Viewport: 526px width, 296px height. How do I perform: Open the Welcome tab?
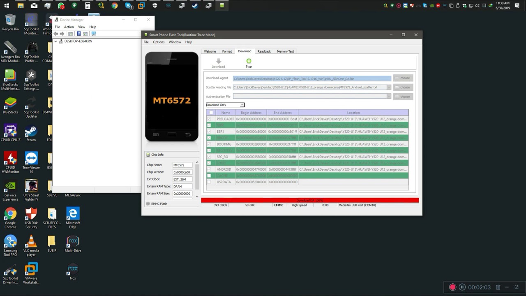[x=210, y=51]
